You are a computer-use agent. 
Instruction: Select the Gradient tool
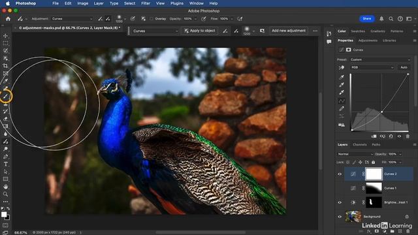pyautogui.click(x=5, y=126)
